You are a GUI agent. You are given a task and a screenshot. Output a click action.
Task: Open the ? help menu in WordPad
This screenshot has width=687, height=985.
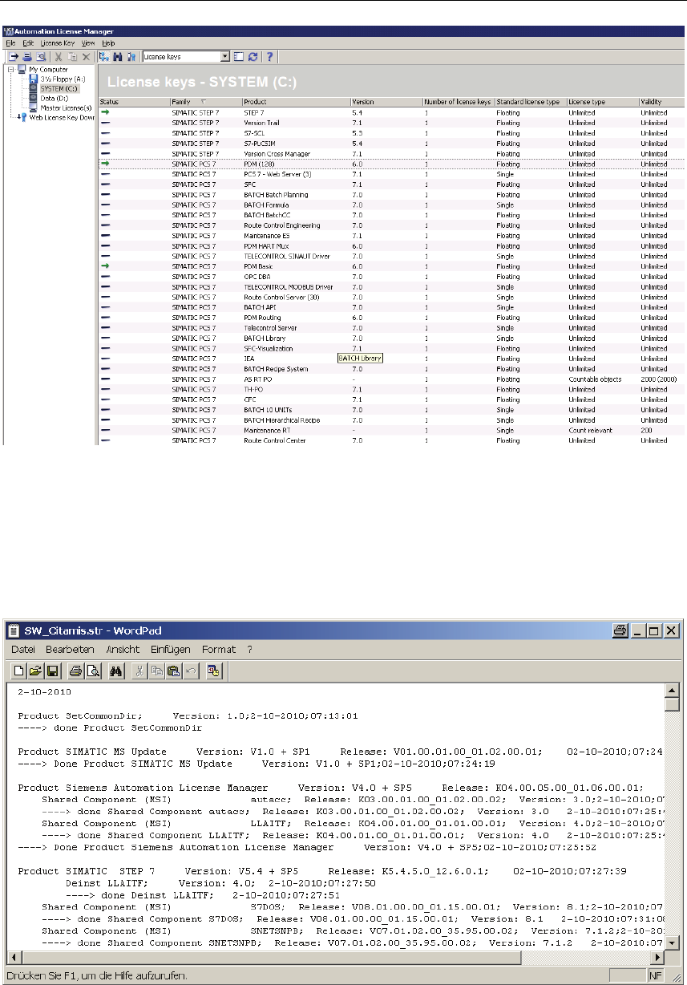[249, 649]
